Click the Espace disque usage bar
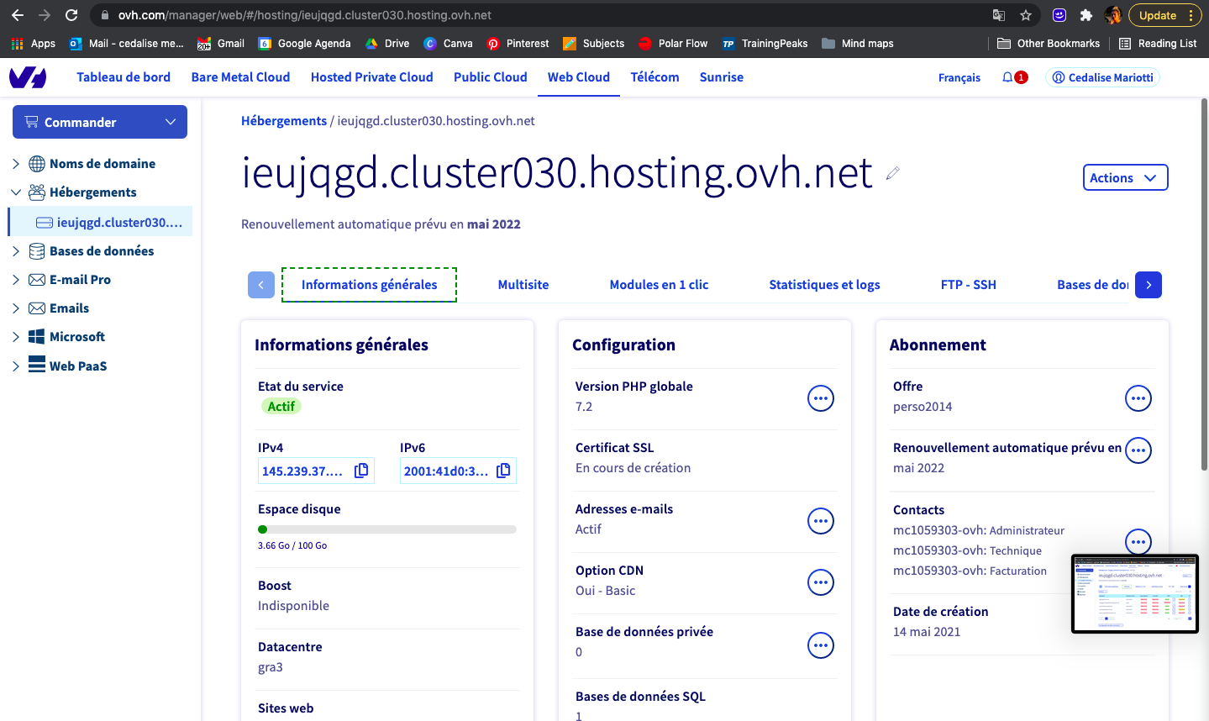This screenshot has height=721, width=1209. (x=386, y=529)
